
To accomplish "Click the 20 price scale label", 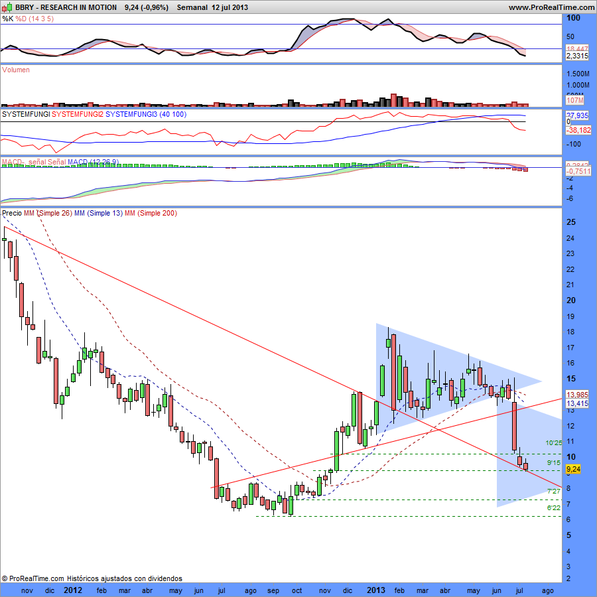I will click(571, 300).
